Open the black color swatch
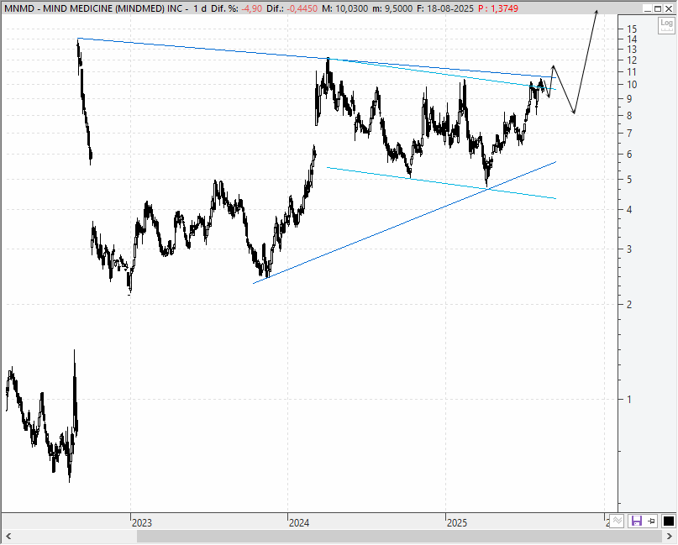Screen dimensions: 678x545 pyautogui.click(x=669, y=521)
